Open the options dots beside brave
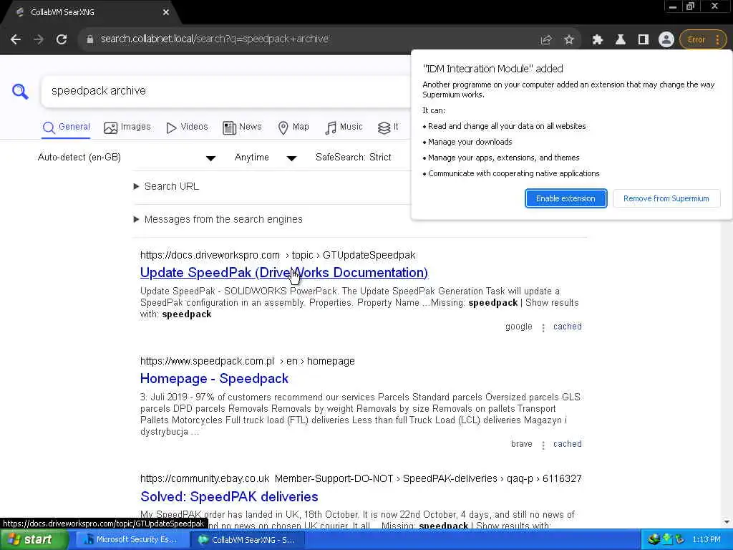 pos(543,445)
